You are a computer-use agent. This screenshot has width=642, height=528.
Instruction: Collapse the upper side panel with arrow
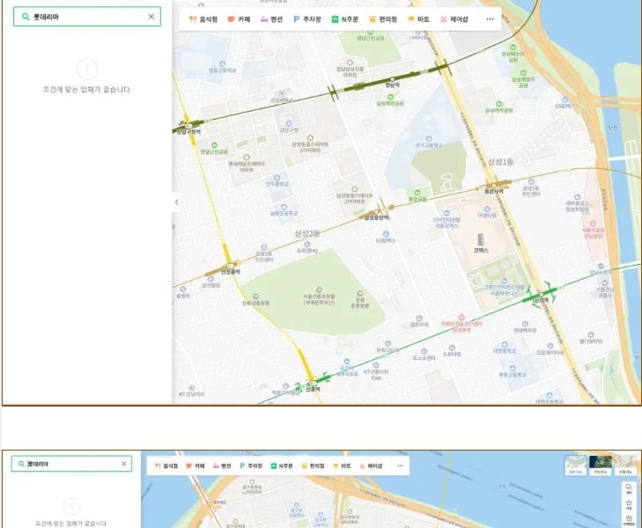pos(176,202)
